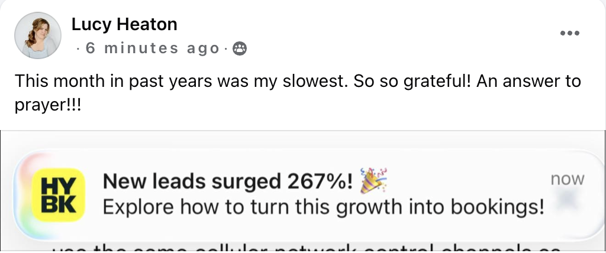Click "An answer to" in the post caption
Viewport: 606px width, 253px height.
click(x=528, y=82)
